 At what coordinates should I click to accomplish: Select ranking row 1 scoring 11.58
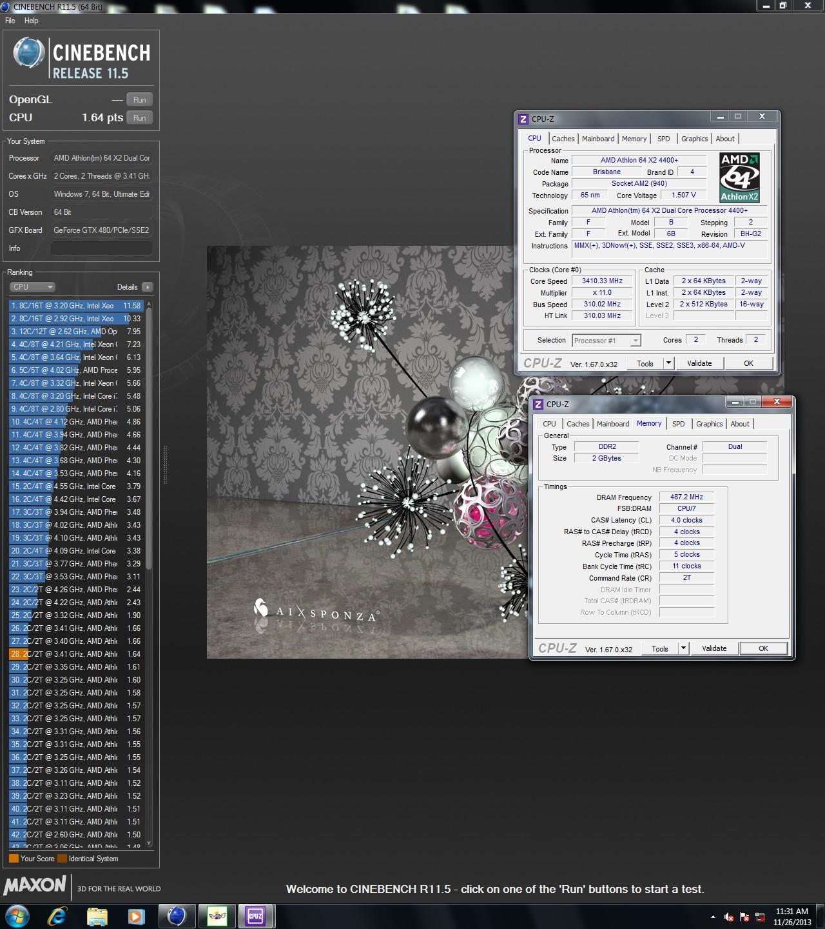point(76,306)
